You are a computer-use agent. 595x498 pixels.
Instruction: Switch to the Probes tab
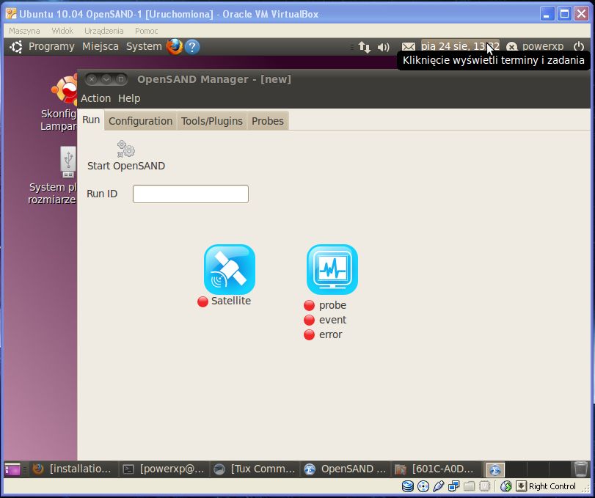pos(268,121)
